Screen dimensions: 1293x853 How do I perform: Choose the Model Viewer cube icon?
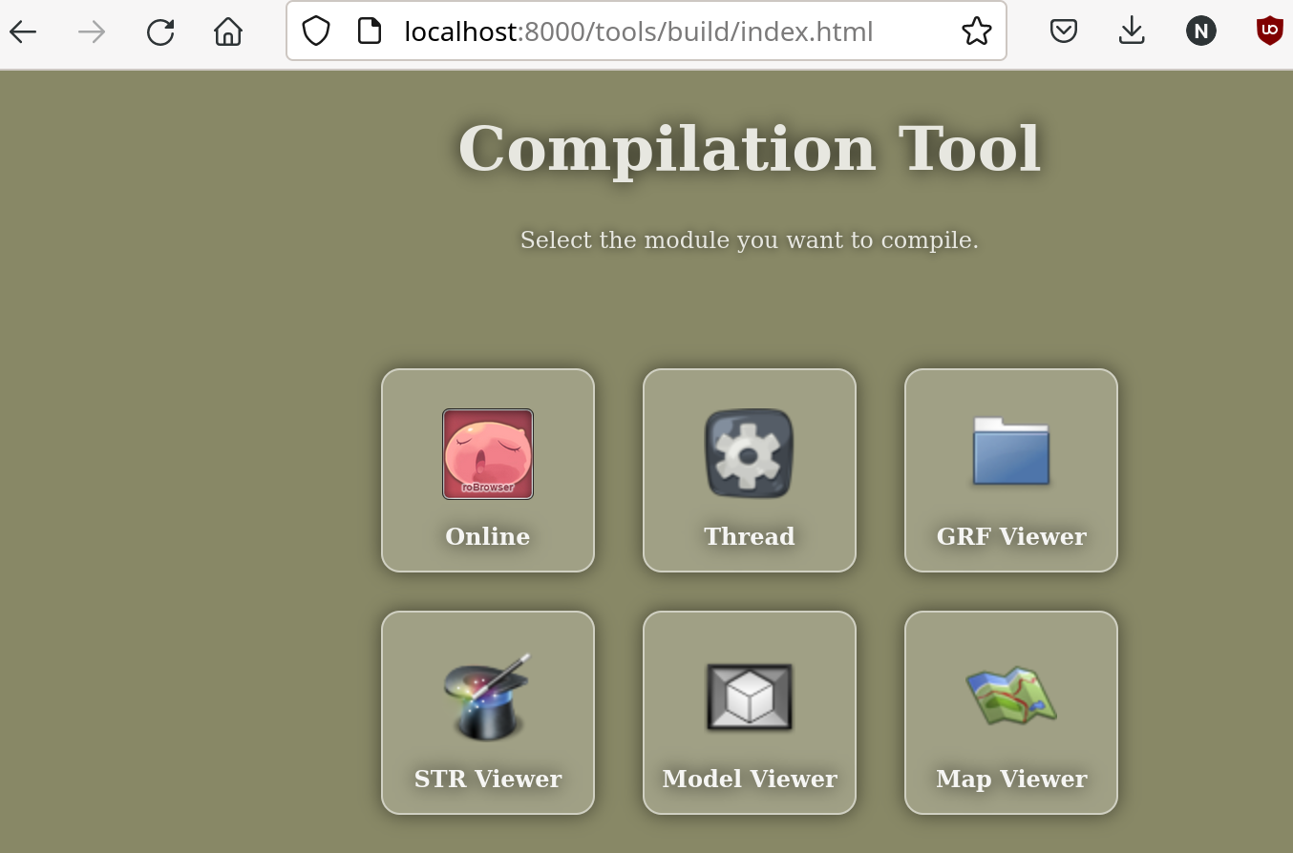tap(749, 697)
